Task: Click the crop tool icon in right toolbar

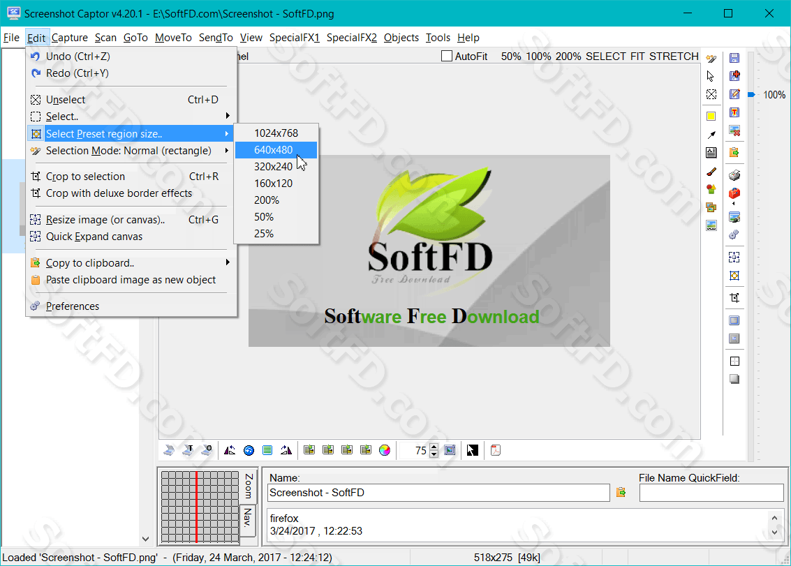Action: click(734, 297)
